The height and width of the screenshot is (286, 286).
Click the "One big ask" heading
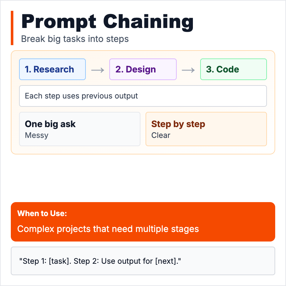(x=50, y=124)
